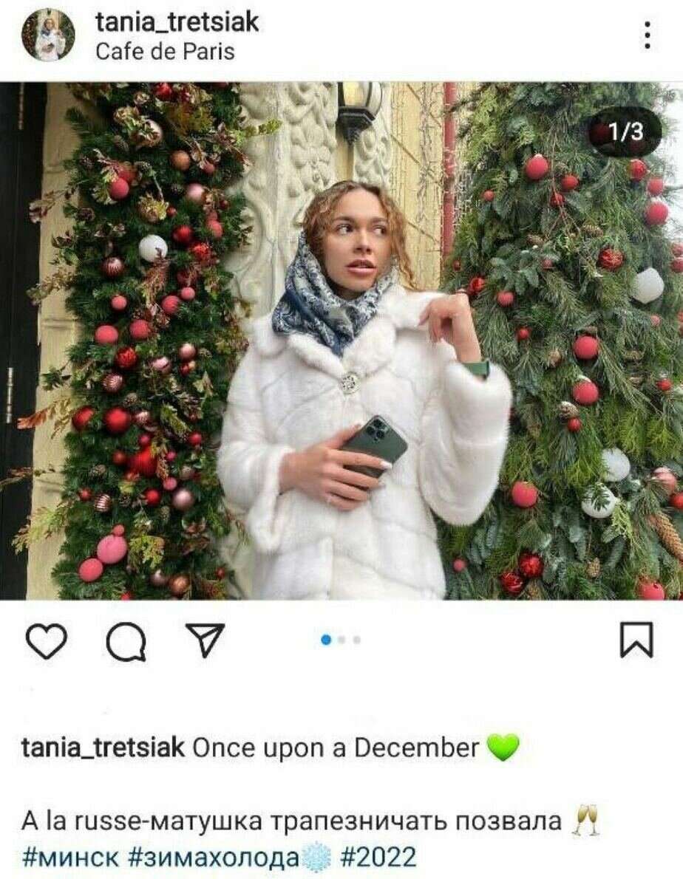Viewport: 683px width, 879px height.
Task: Open tania_tretsiak username in caption
Action: [x=103, y=748]
